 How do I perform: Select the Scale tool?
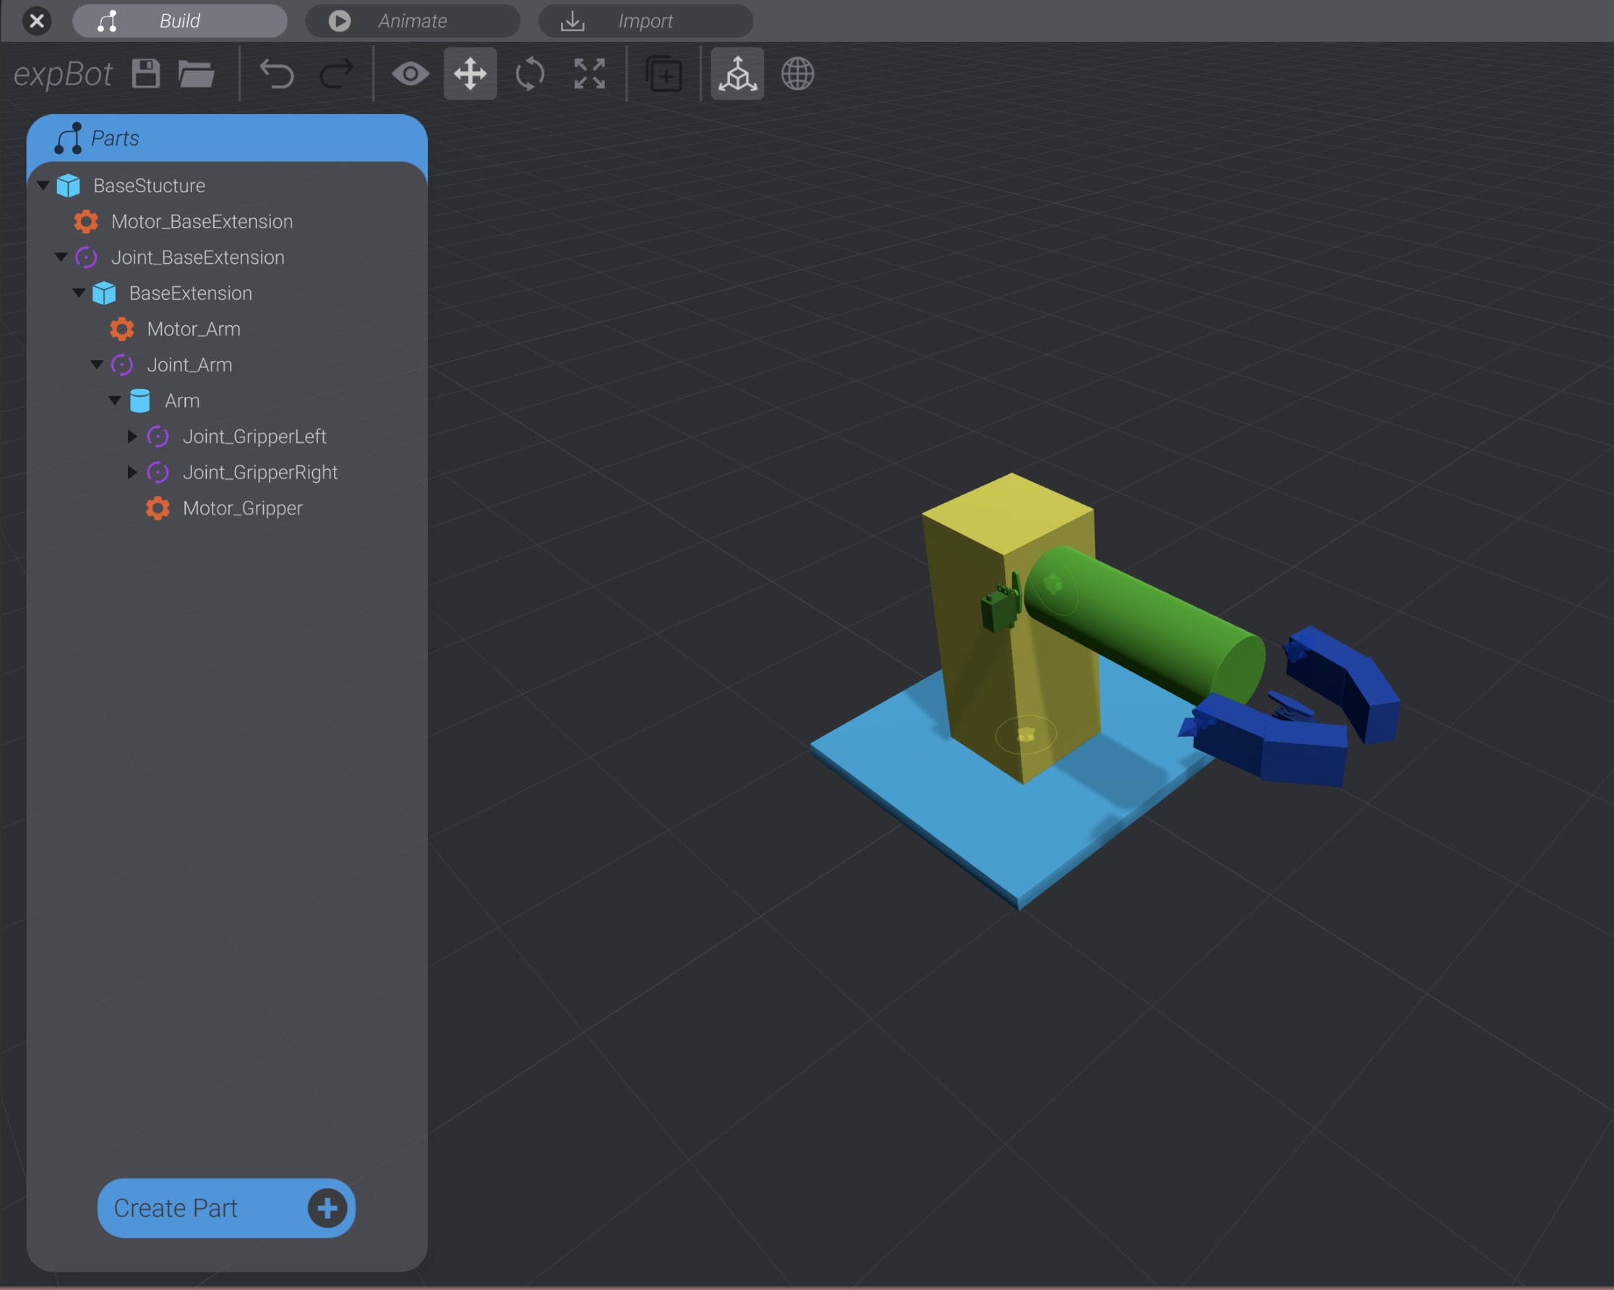(588, 74)
